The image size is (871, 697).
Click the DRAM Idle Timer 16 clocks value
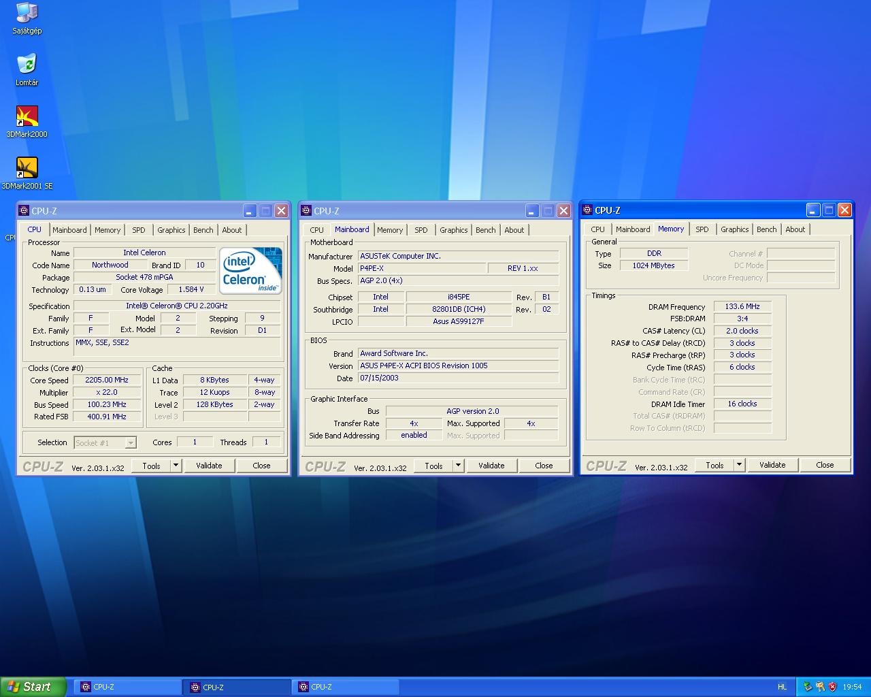pyautogui.click(x=742, y=404)
